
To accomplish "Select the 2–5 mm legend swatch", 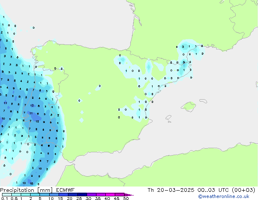I will (35, 195).
